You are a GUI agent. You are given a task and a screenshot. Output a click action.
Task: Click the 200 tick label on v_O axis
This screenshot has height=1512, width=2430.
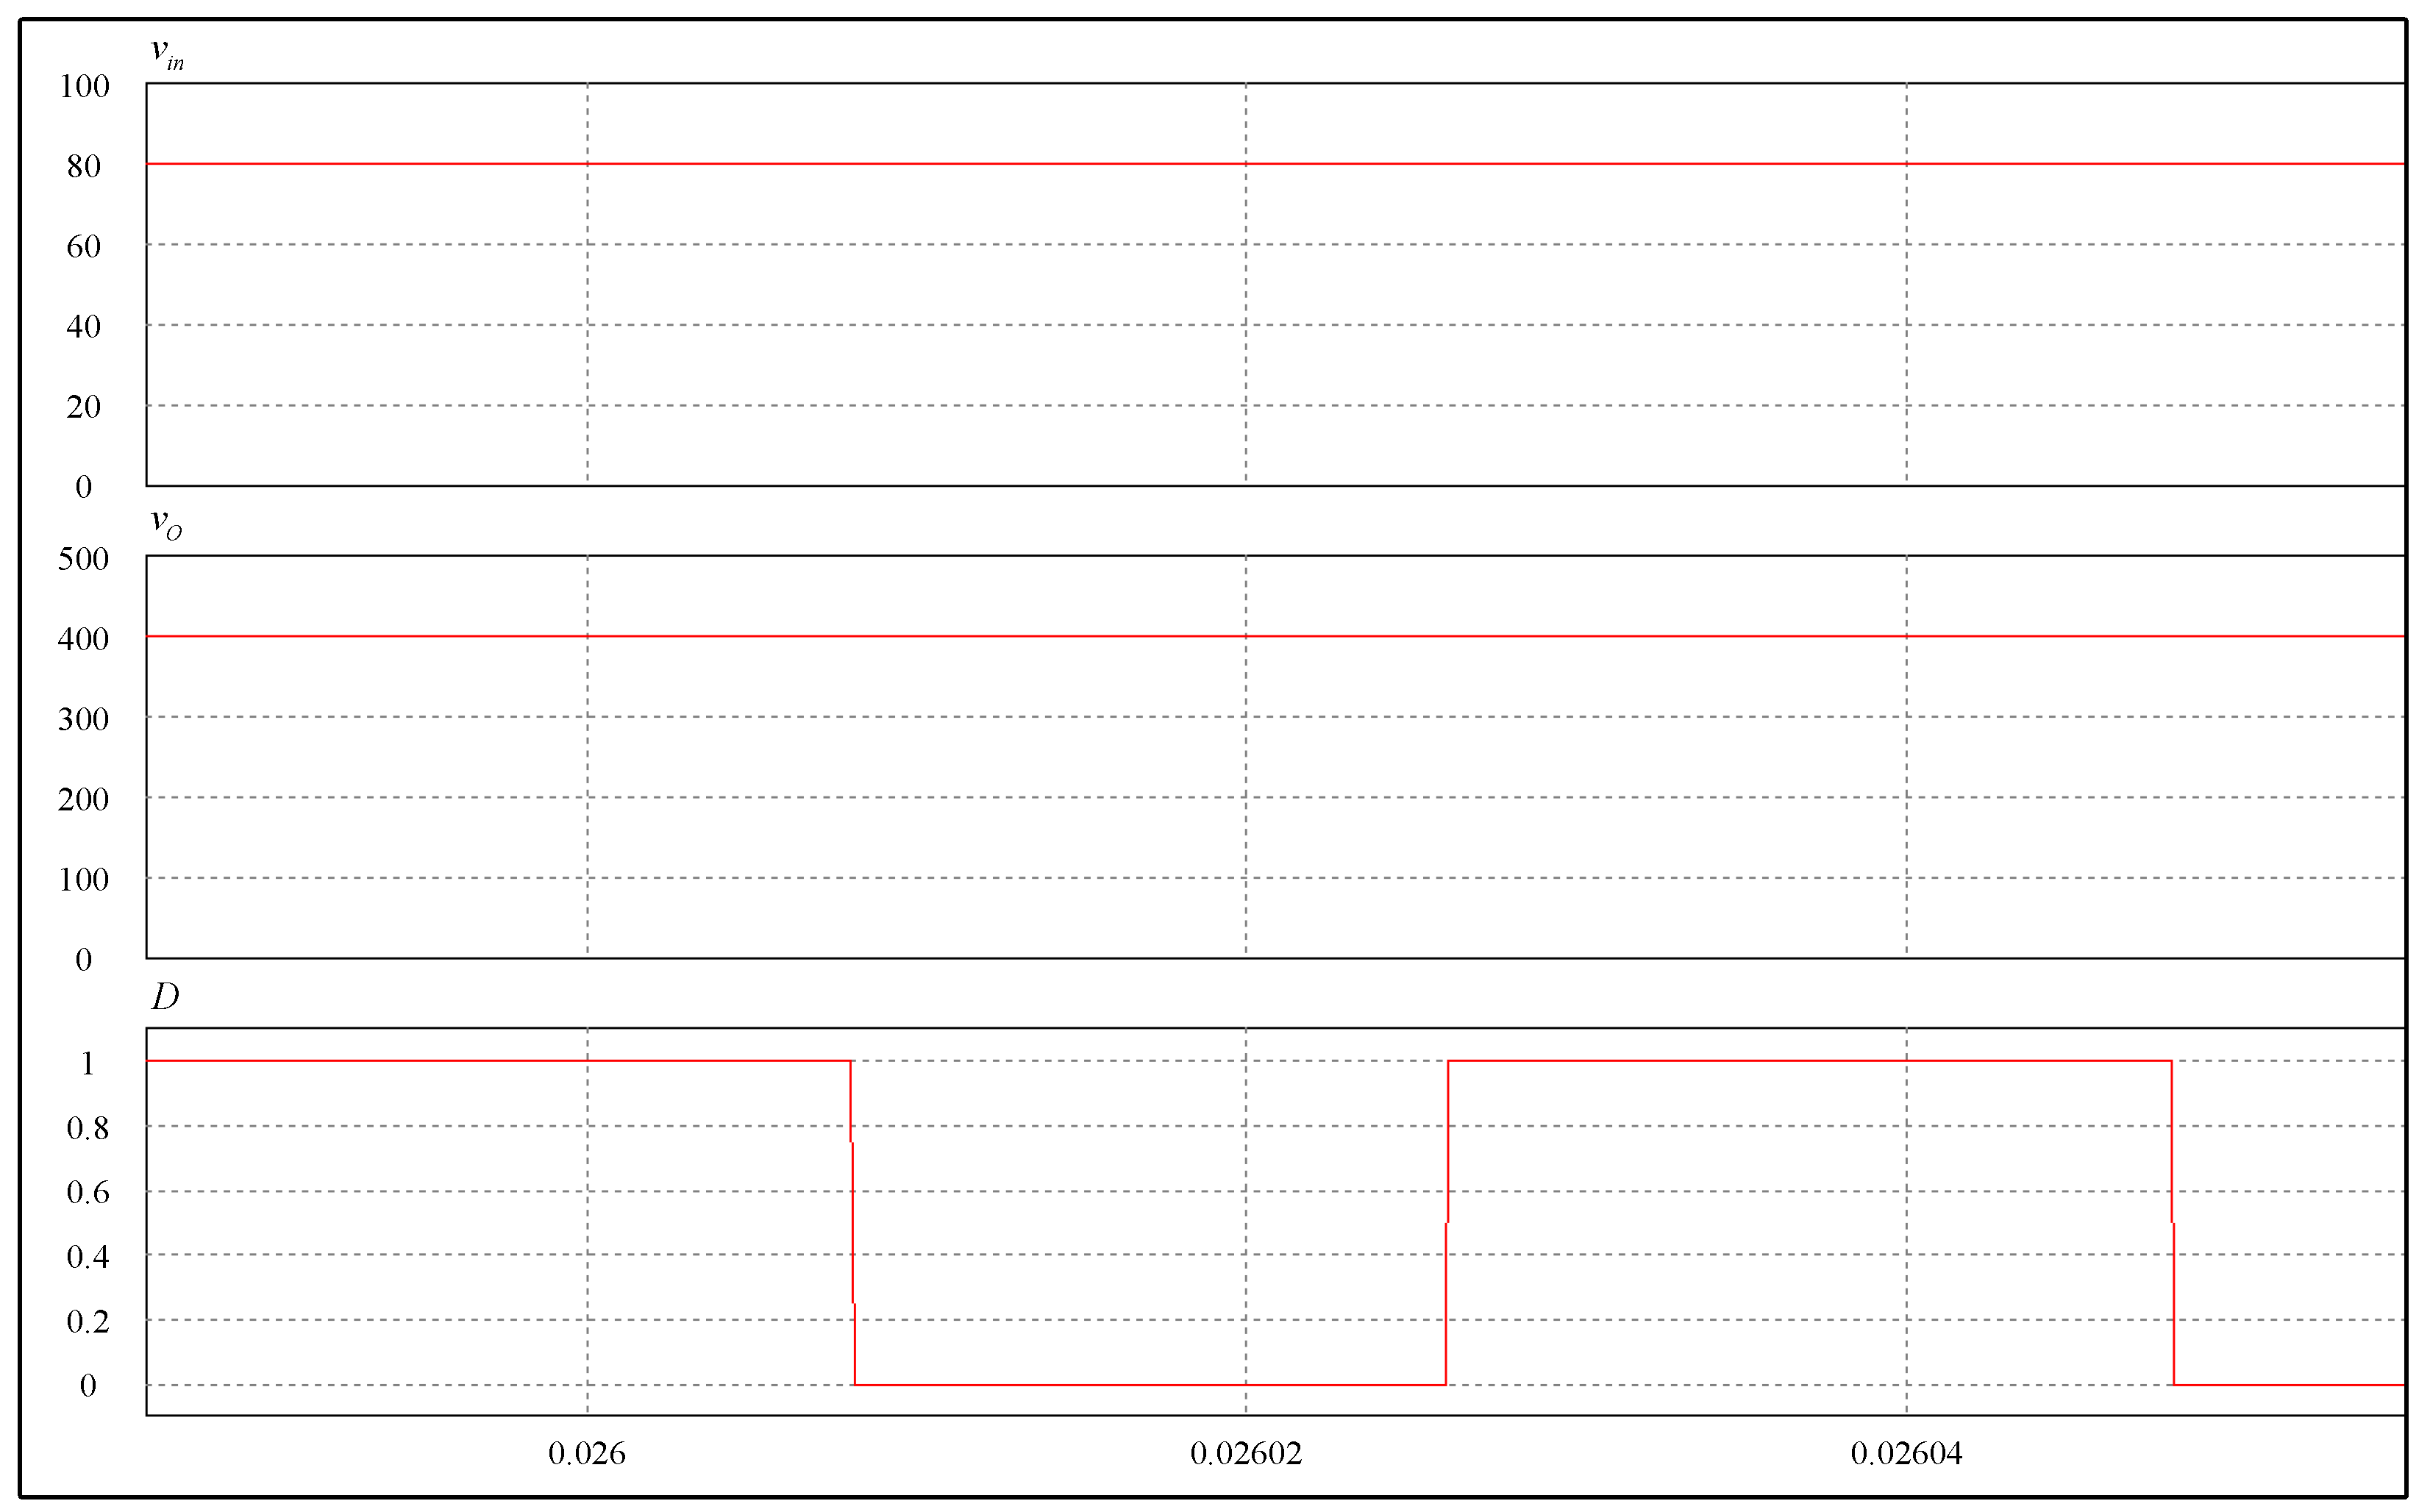(83, 799)
